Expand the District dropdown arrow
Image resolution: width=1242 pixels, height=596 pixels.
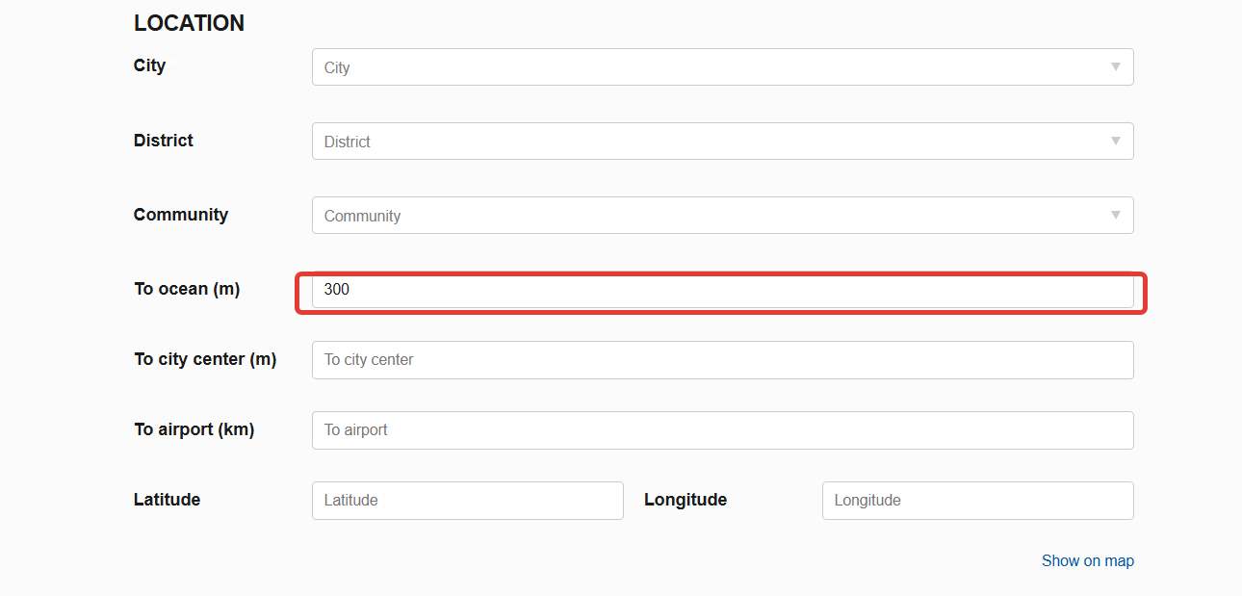(x=1115, y=142)
